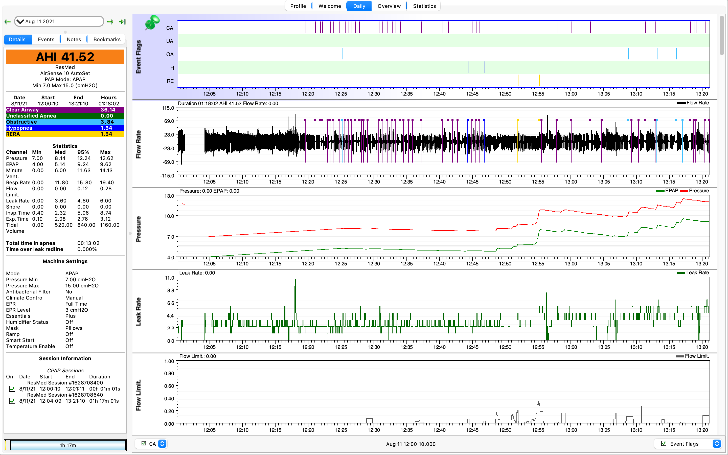Image resolution: width=728 pixels, height=455 pixels.
Task: Click the Session Information heading
Action: click(65, 358)
